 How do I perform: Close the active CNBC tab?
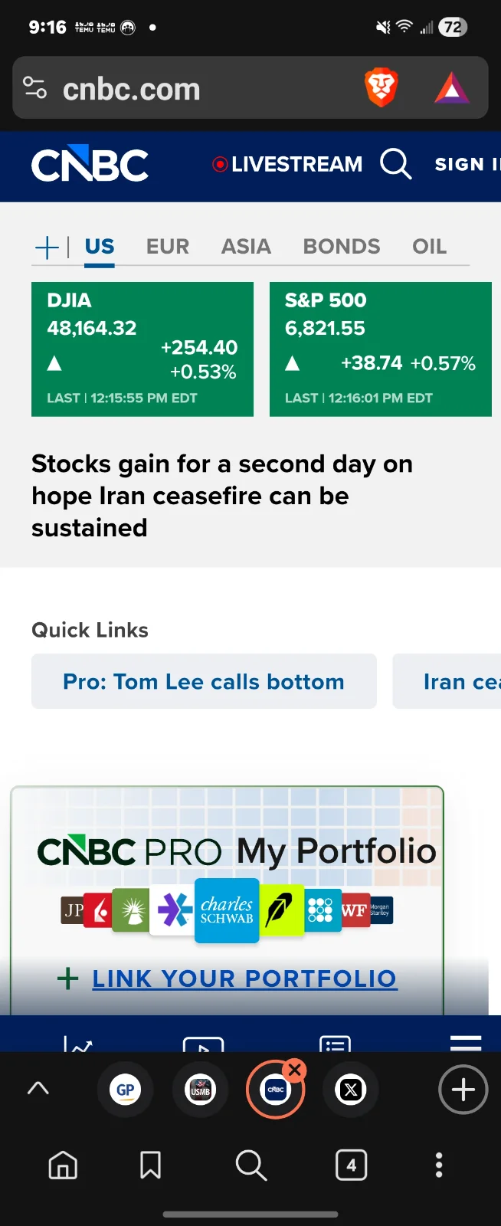(x=294, y=1070)
